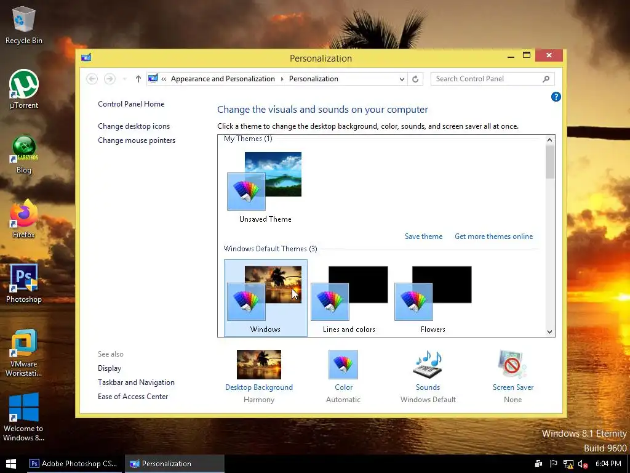The width and height of the screenshot is (630, 473).
Task: Open the VMware Workstation desktop shortcut
Action: (24, 353)
